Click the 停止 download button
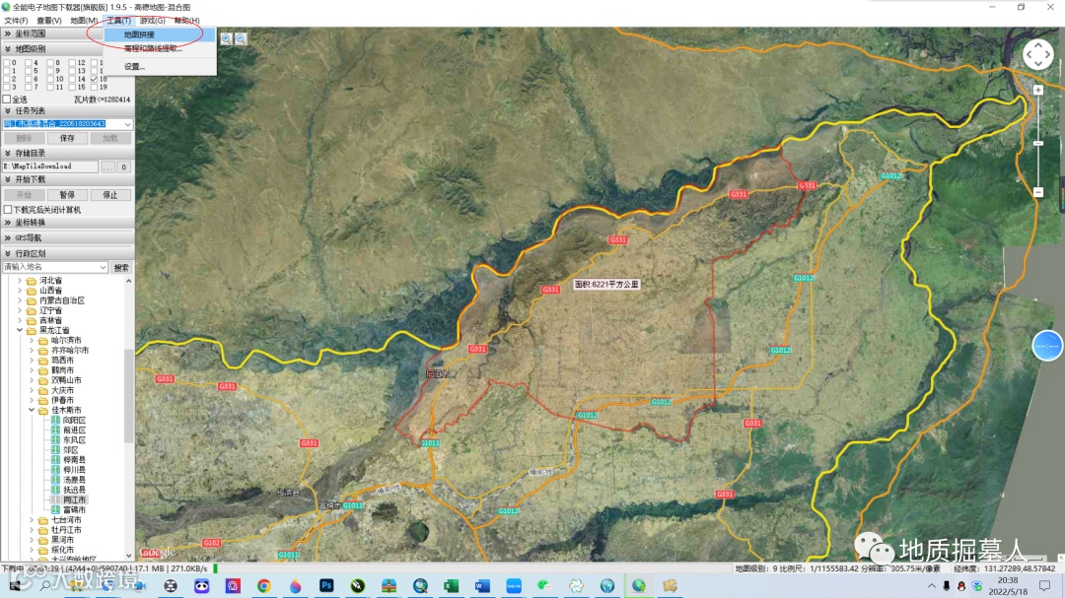 point(110,195)
